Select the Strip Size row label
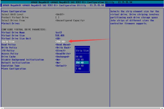 pyautogui.click(x=8, y=42)
